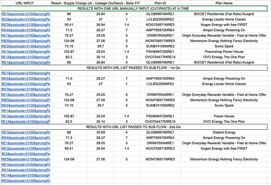Viewport: 271px width, 185px height.
Task: Open URL link in manual-section Kogan Energy row
Action: (x=26, y=25)
